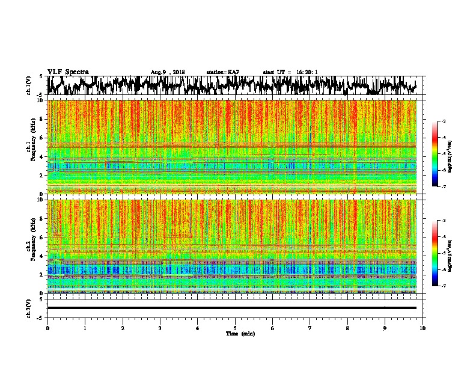Click the 'station=KAP' header label
The image size is (476, 368).
click(223, 72)
